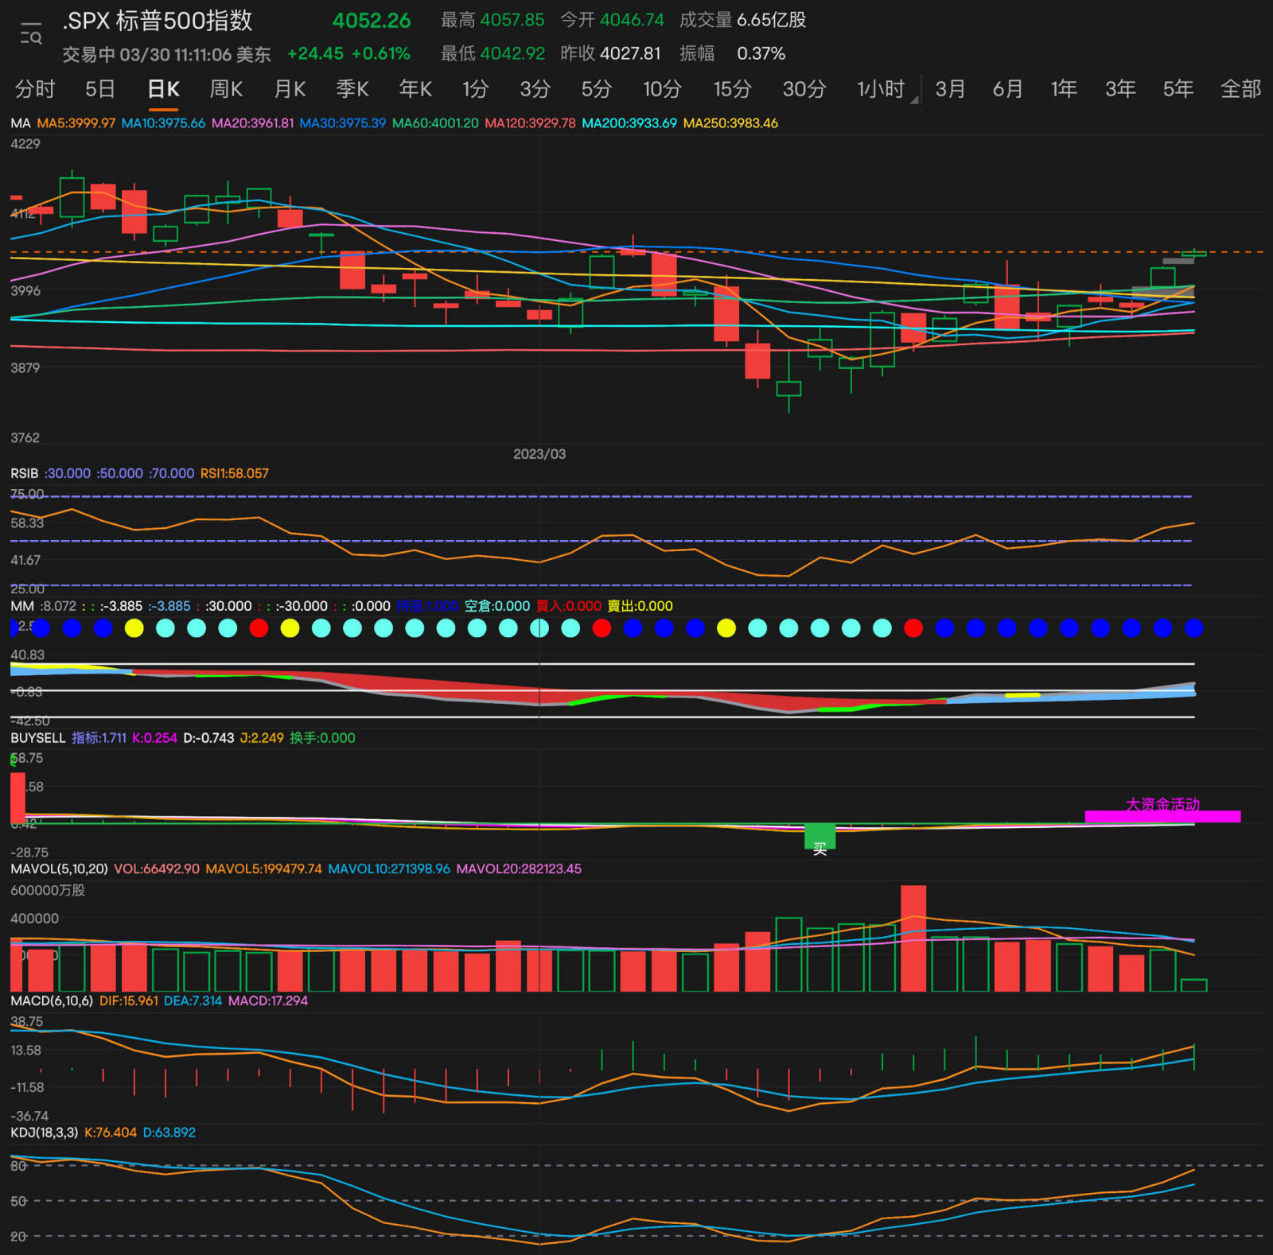Viewport: 1273px width, 1255px height.
Task: Show the 1年 one-year range
Action: click(x=1064, y=89)
